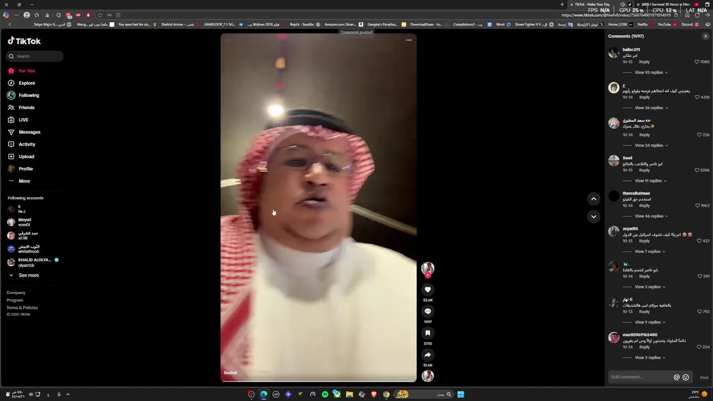Open the olyan15k following account
This screenshot has width=713, height=401.
coord(33,262)
